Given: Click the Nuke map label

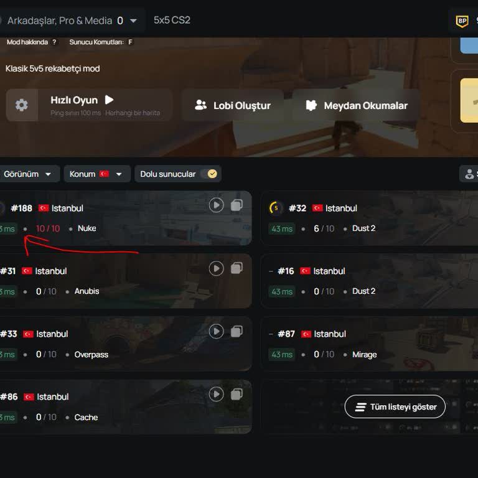Looking at the screenshot, I should coord(87,228).
